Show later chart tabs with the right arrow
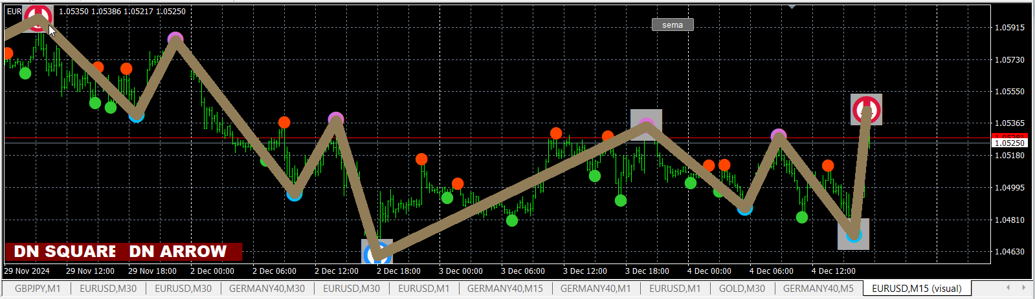Image resolution: width=1035 pixels, height=299 pixels. (x=1023, y=288)
